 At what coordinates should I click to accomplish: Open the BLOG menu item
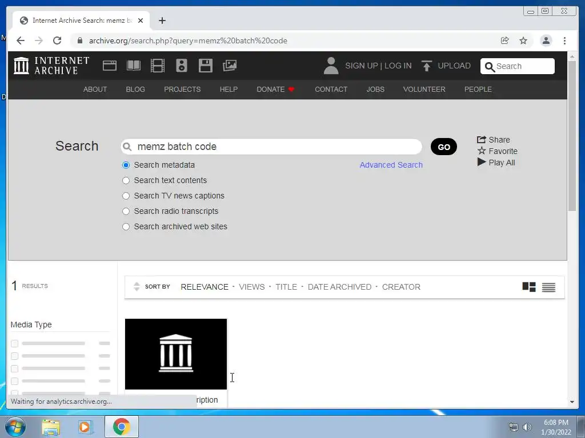click(x=135, y=90)
